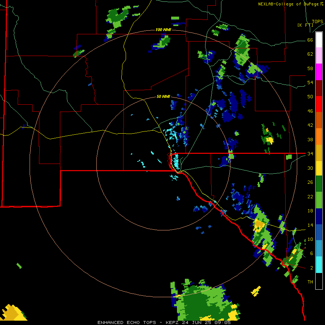Click the 14 value on legend

click(310, 225)
